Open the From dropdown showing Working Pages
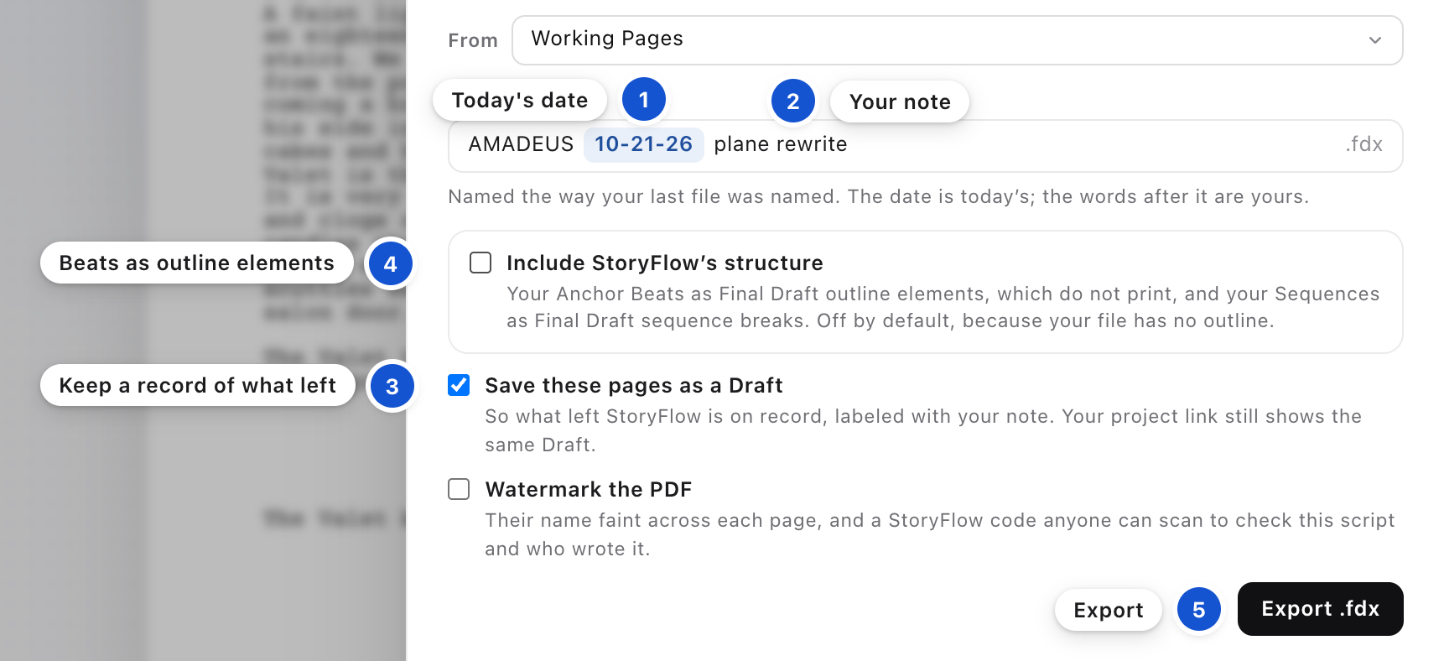The width and height of the screenshot is (1444, 661). tap(957, 40)
